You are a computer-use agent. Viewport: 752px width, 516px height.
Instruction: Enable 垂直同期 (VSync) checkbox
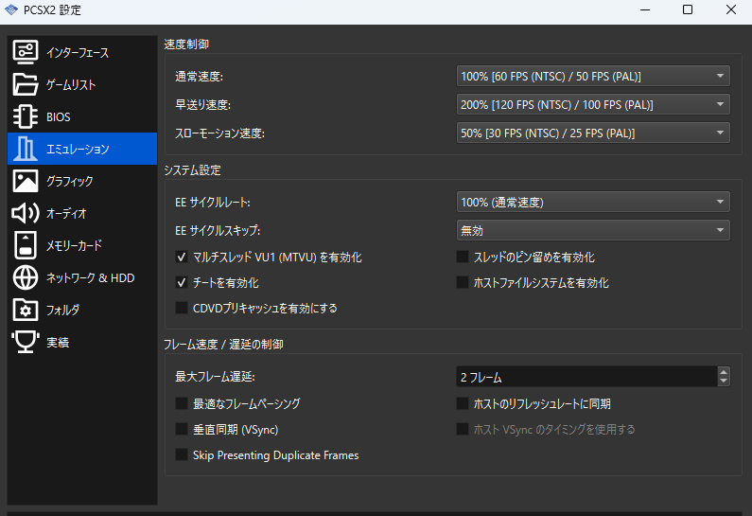click(x=182, y=430)
